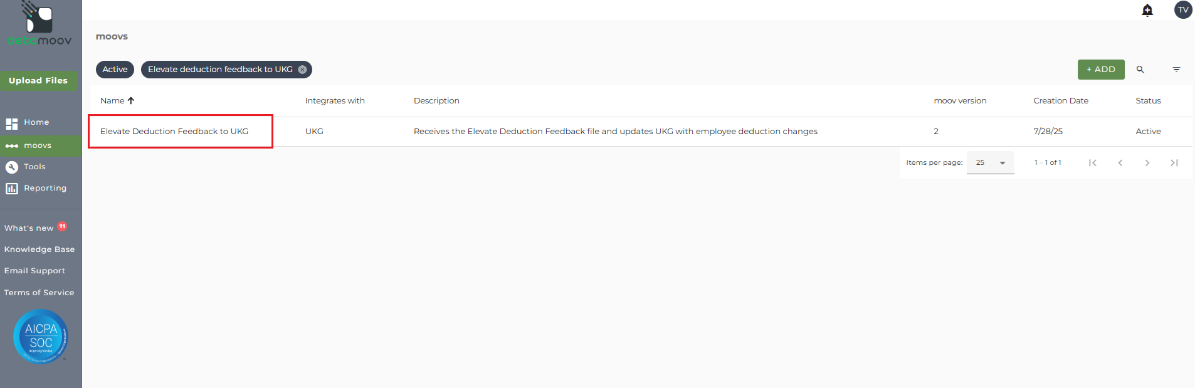This screenshot has width=1195, height=388.
Task: Remove the Elevate deduction feedback filter chip
Action: (x=303, y=70)
